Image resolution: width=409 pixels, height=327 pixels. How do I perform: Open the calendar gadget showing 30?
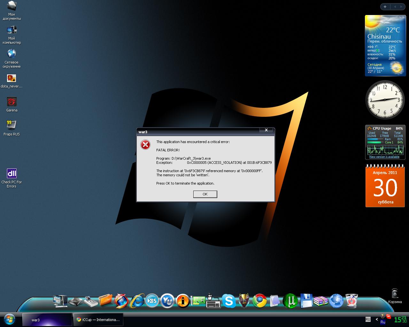click(385, 186)
